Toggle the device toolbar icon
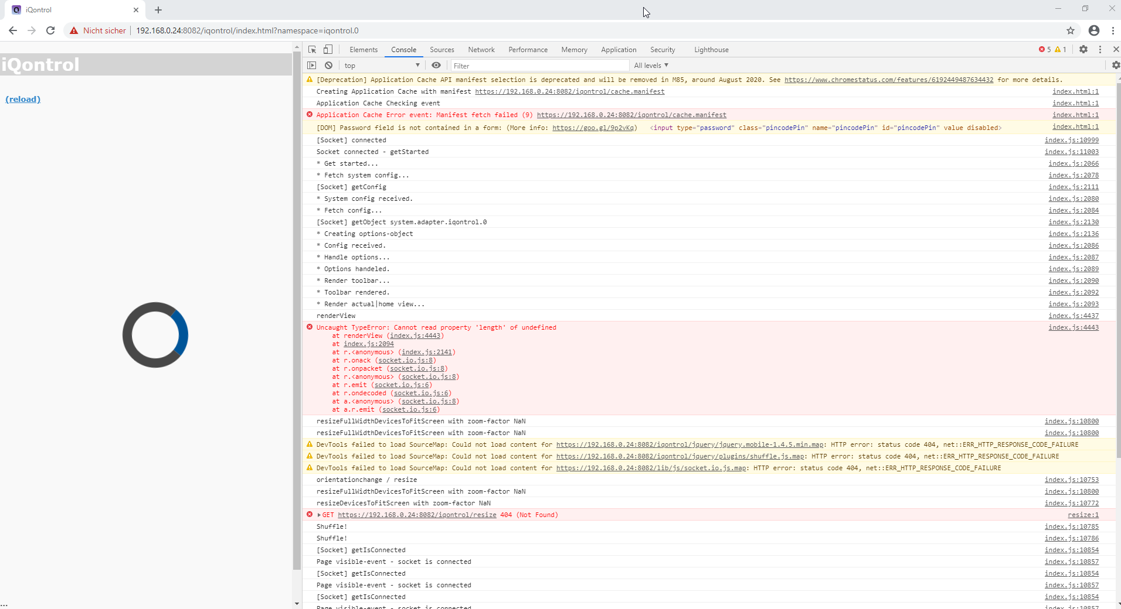 tap(328, 50)
